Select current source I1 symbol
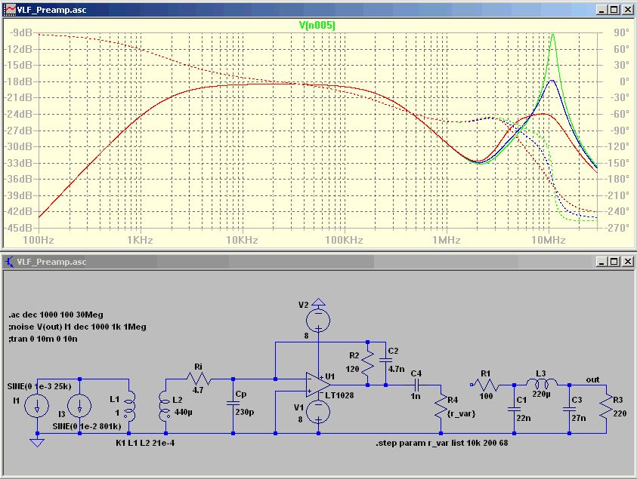This screenshot has height=479, width=637. coord(37,406)
